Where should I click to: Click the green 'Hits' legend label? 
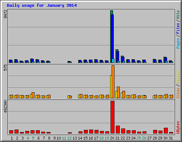coord(178,15)
